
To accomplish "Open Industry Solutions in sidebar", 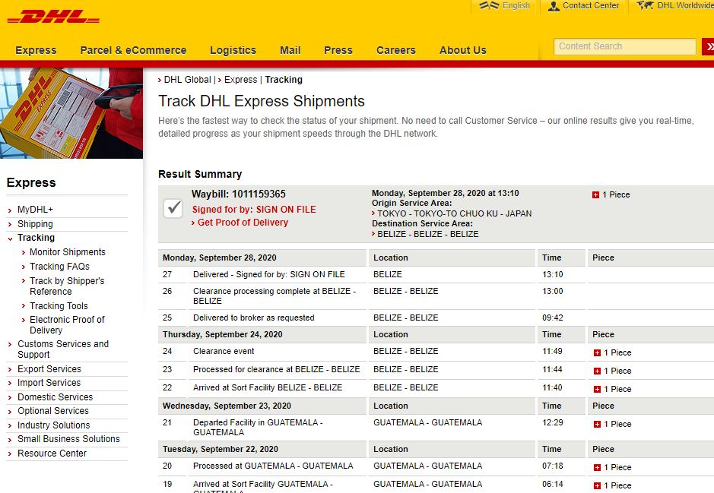I will point(54,425).
